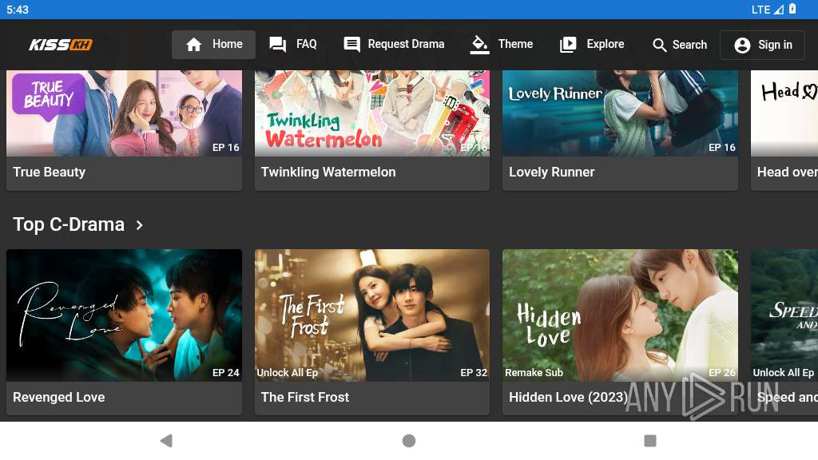This screenshot has width=818, height=460.
Task: Open Lovely Runner poster thumbnail
Action: pos(620,113)
